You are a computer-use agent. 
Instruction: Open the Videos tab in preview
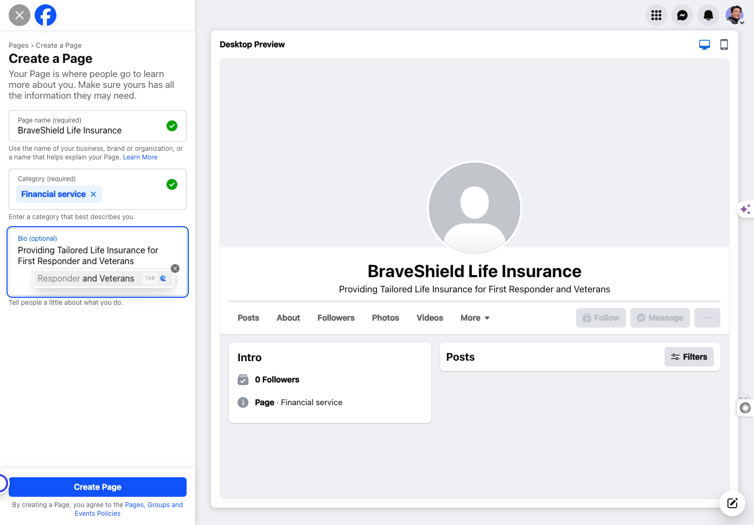430,318
